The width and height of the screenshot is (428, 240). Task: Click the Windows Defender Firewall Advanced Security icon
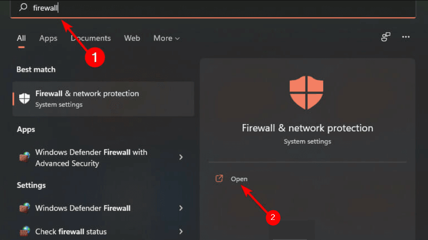coord(24,158)
